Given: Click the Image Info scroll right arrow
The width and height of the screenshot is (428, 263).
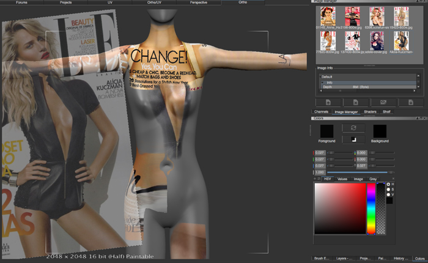Looking at the screenshot, I should [x=415, y=91].
